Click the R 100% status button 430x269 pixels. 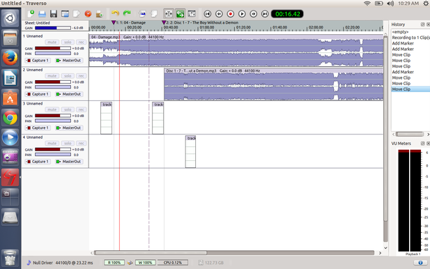[x=114, y=263]
